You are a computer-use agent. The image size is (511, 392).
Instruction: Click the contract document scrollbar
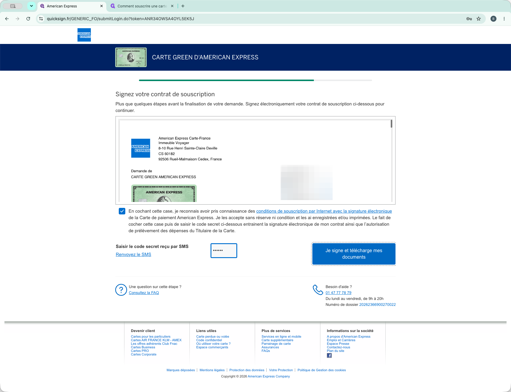pyautogui.click(x=391, y=124)
